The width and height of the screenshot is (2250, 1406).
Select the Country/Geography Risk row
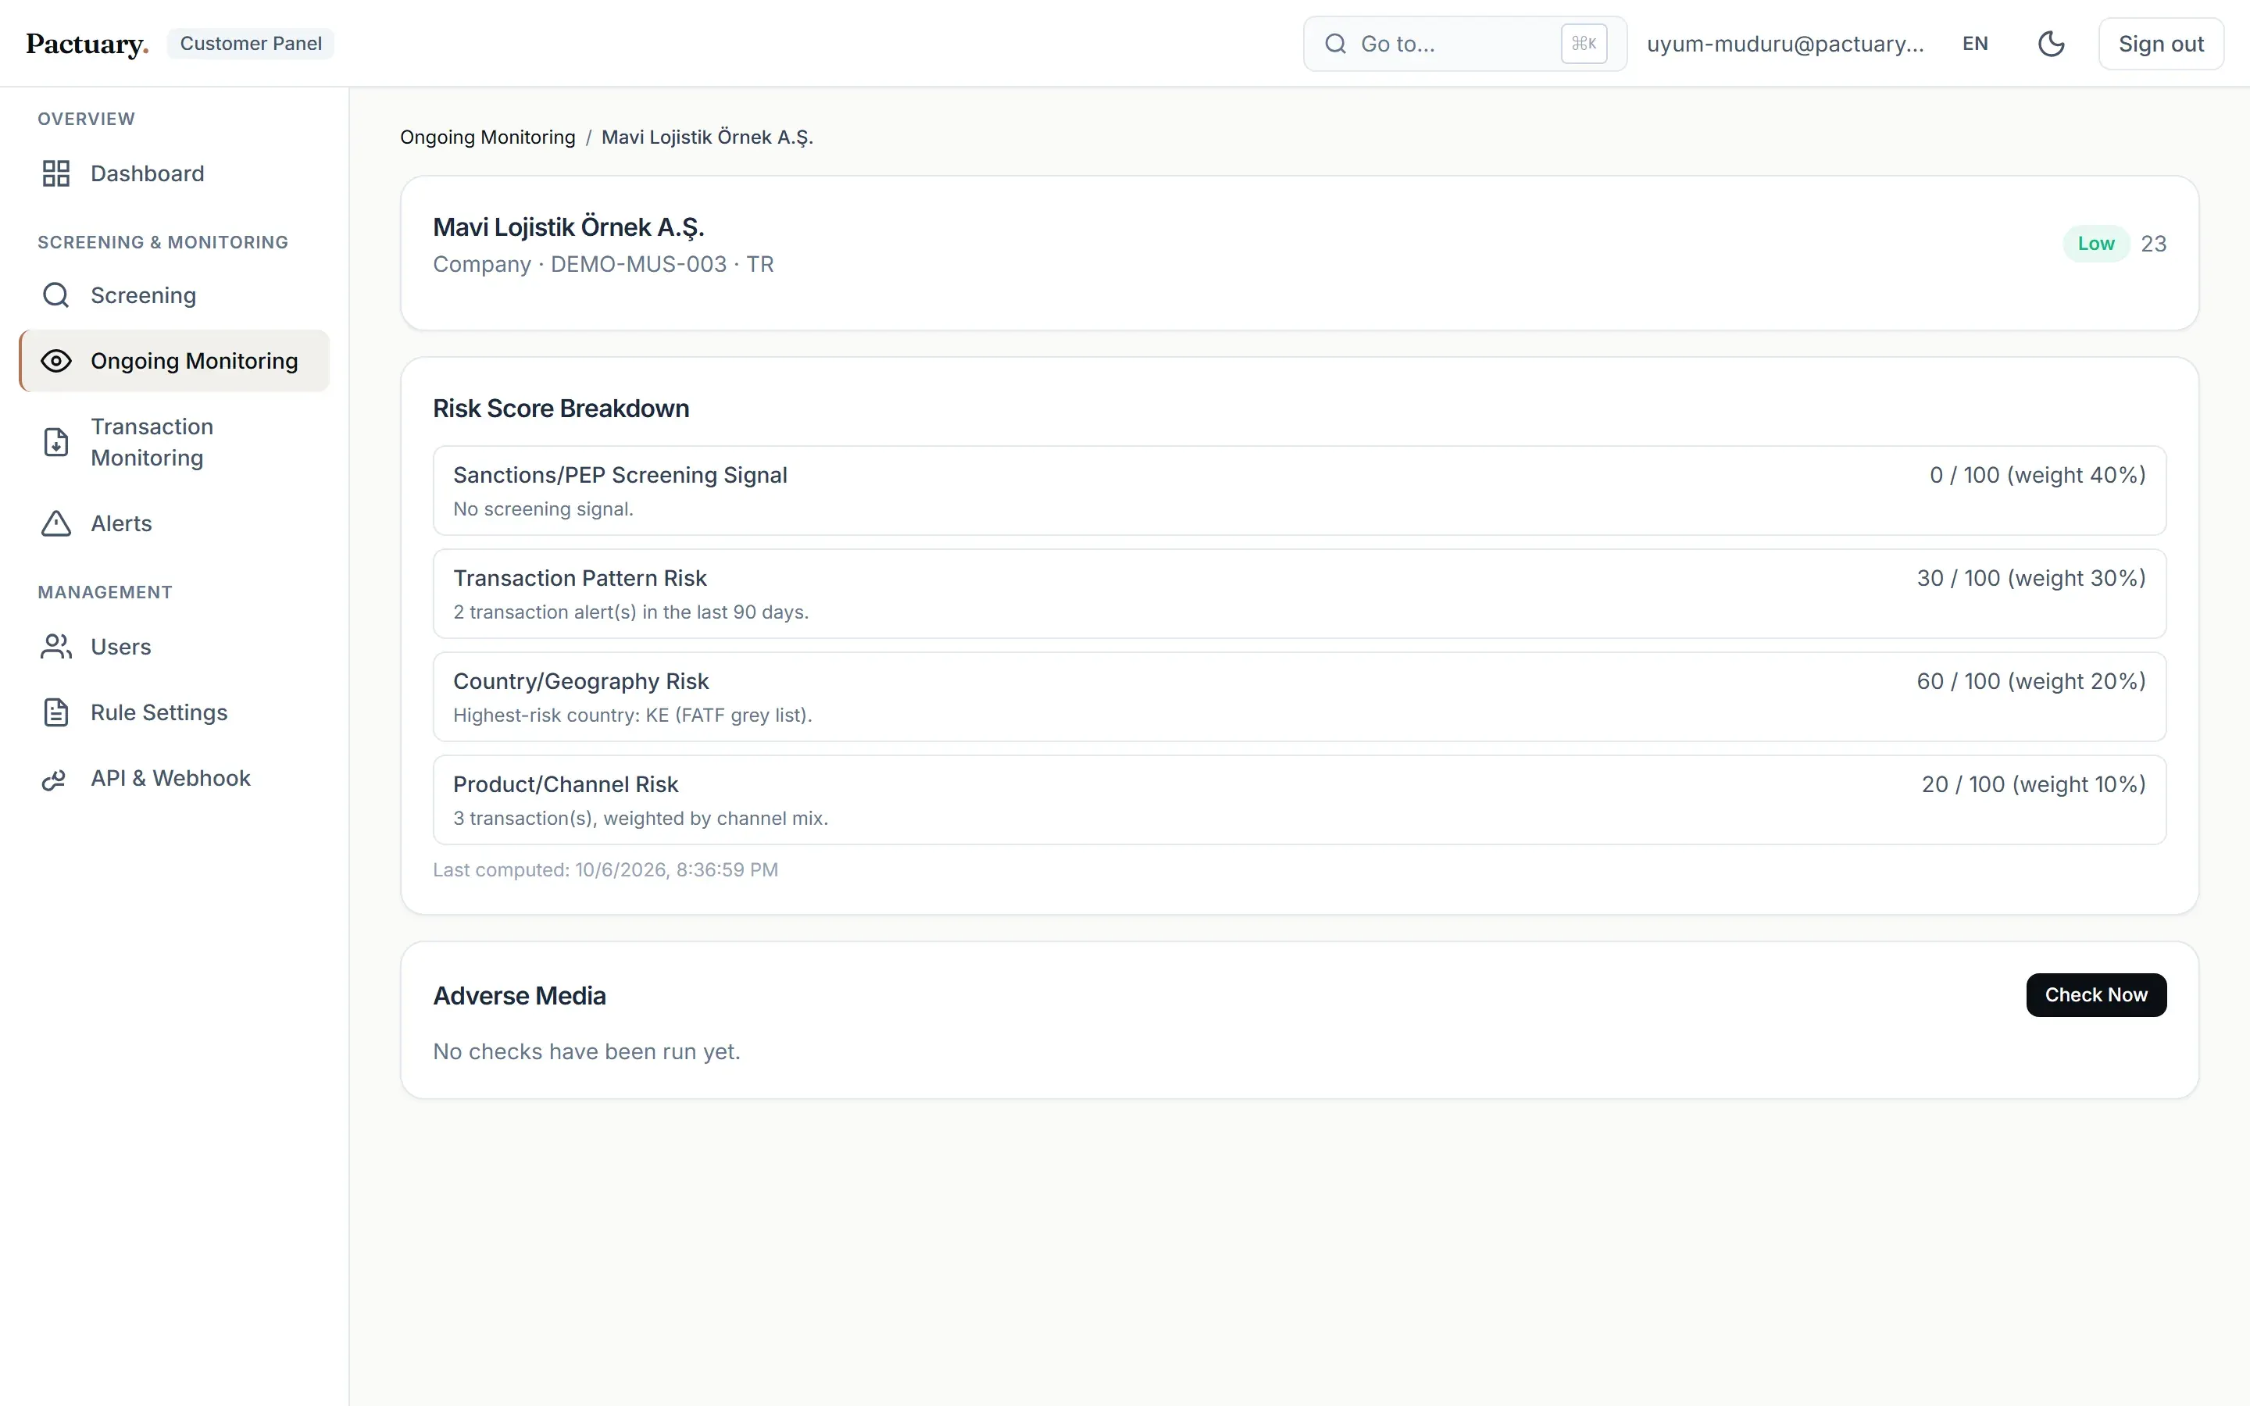click(1299, 697)
